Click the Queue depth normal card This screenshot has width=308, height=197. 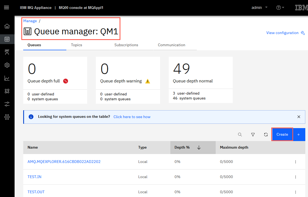coord(201,80)
